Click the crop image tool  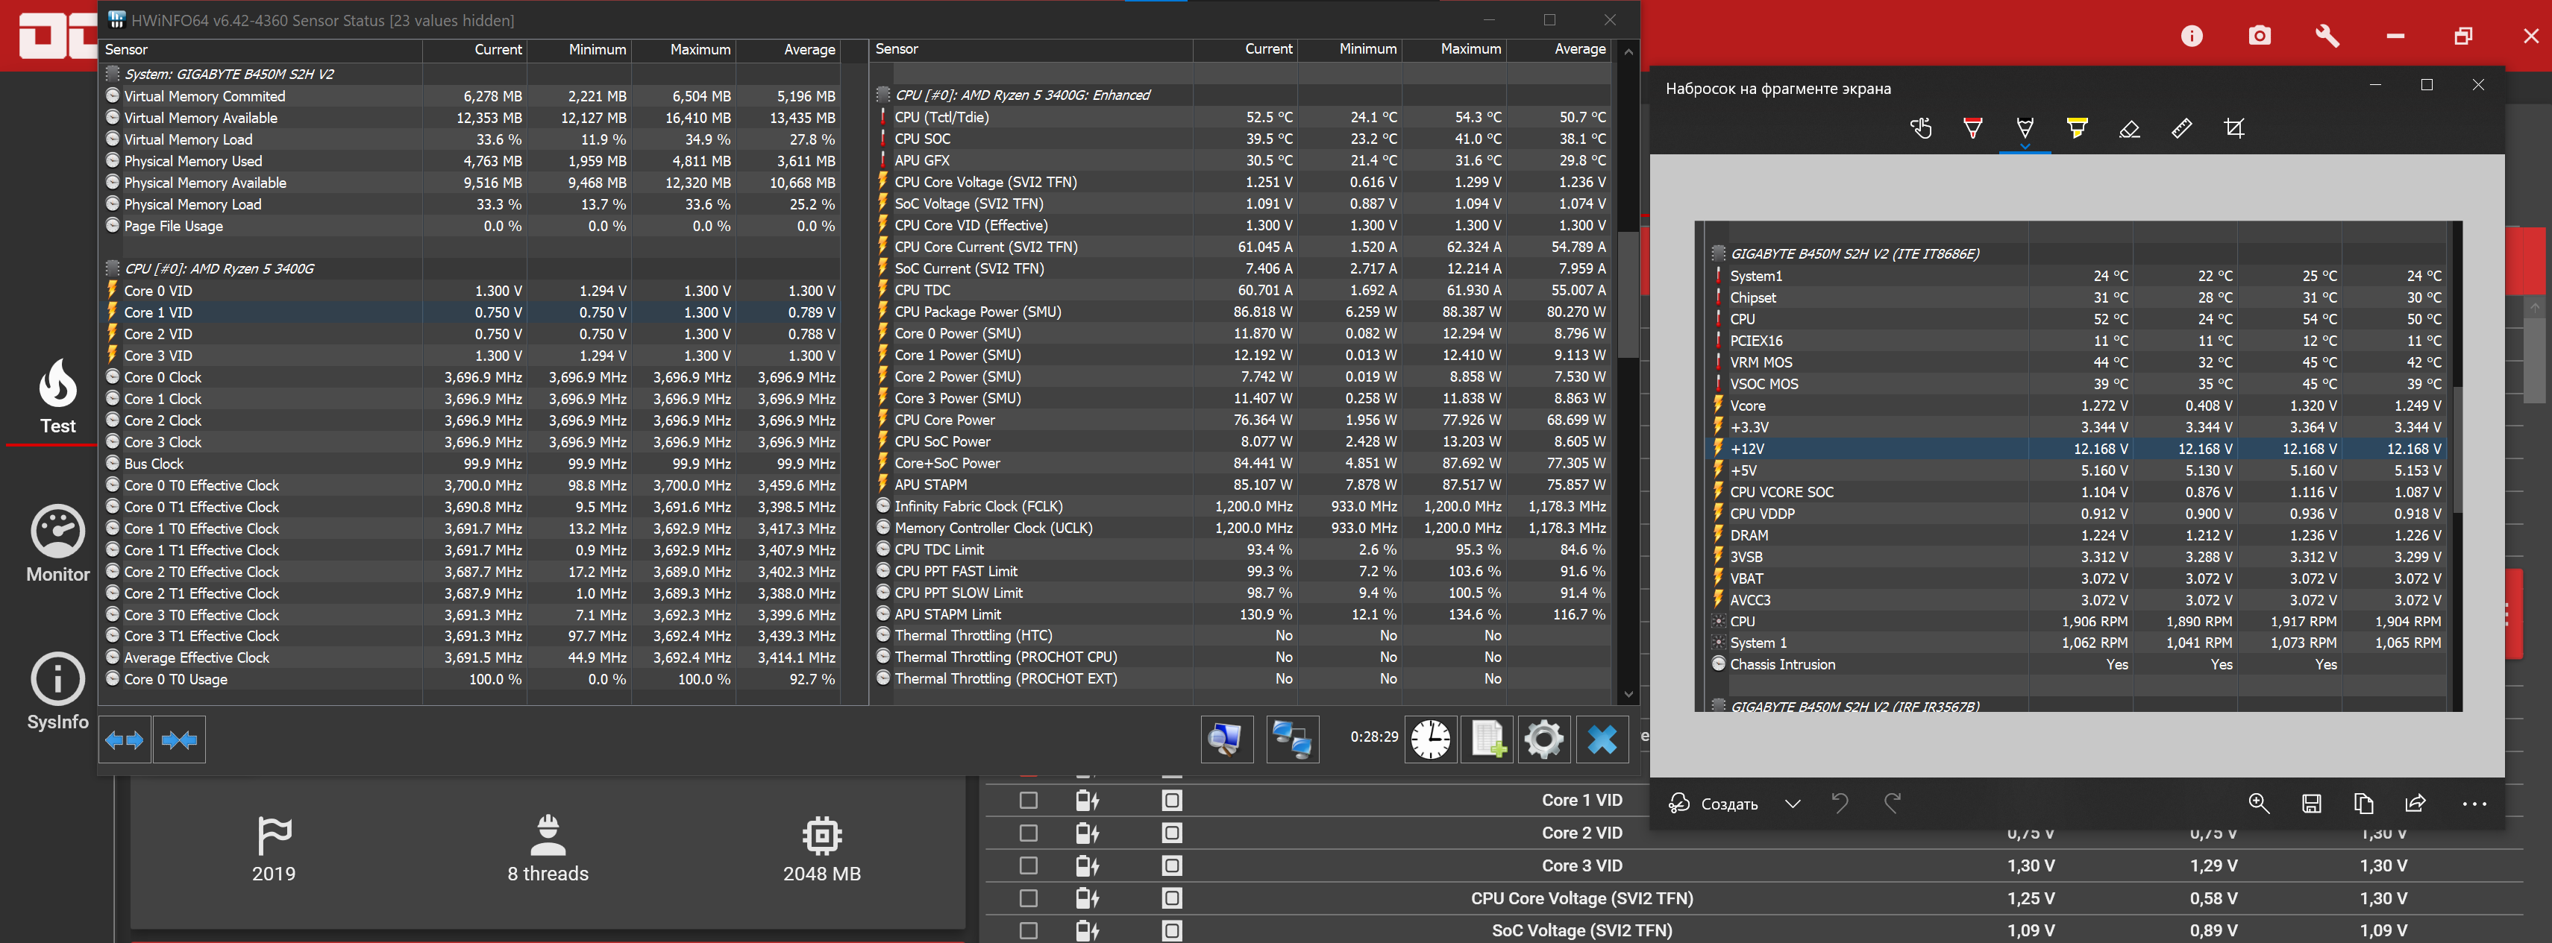pyautogui.click(x=2234, y=129)
